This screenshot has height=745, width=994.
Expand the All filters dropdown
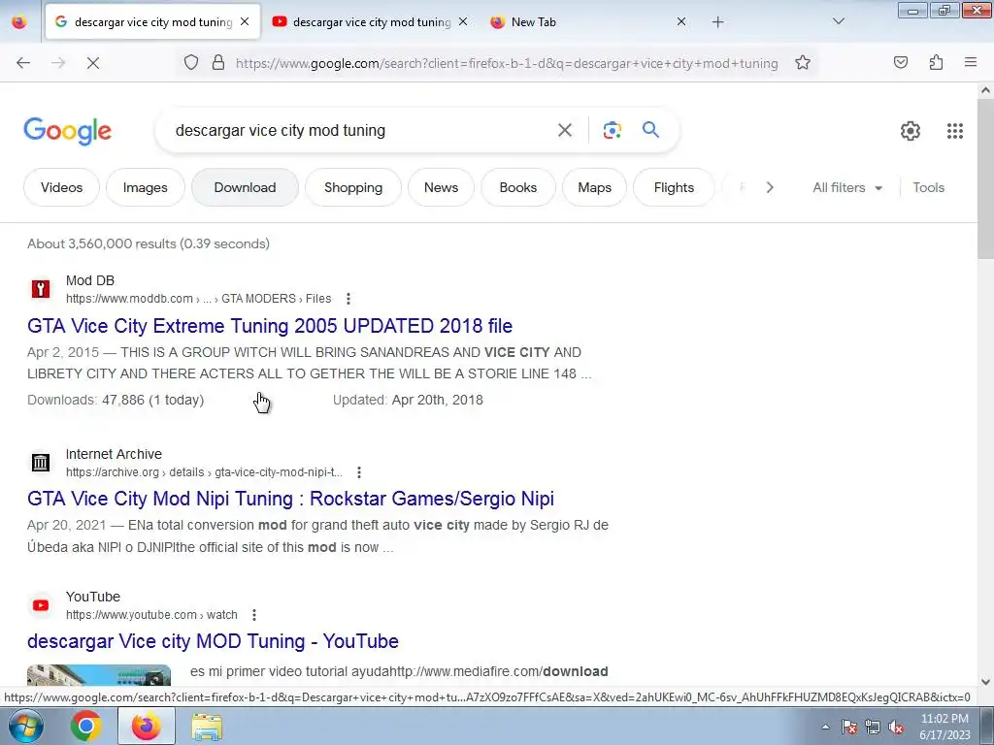click(847, 187)
